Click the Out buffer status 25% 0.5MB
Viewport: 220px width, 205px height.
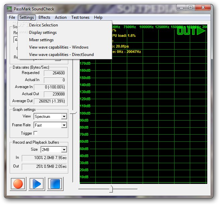[44, 166]
